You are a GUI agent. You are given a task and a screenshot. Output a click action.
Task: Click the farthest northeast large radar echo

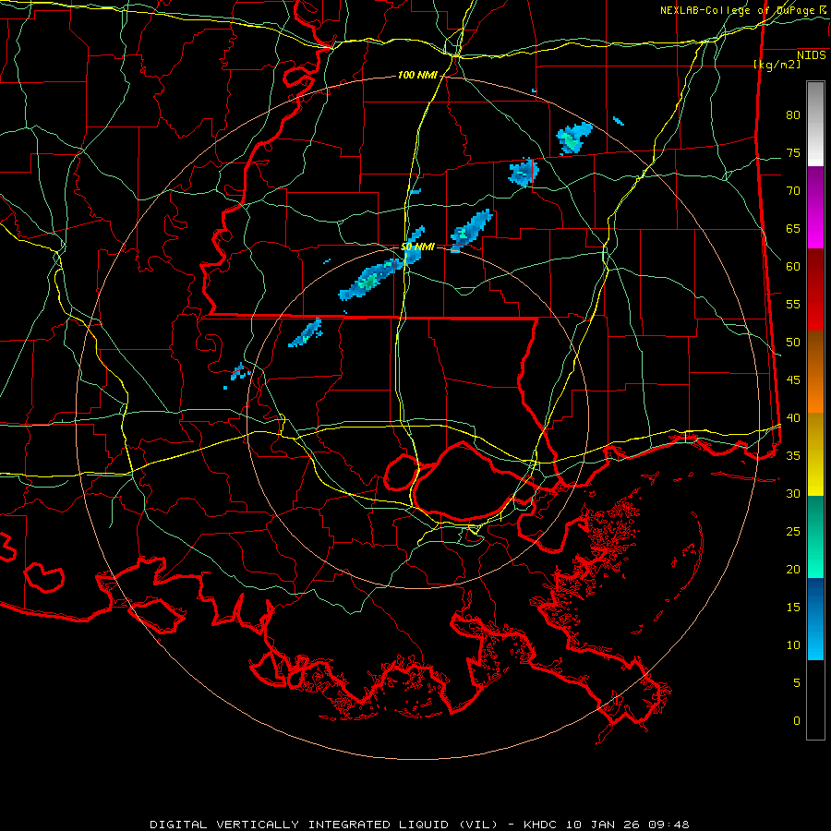click(x=574, y=138)
